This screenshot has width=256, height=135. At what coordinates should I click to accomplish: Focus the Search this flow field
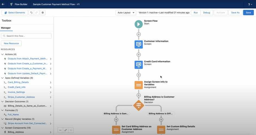coord(26,36)
